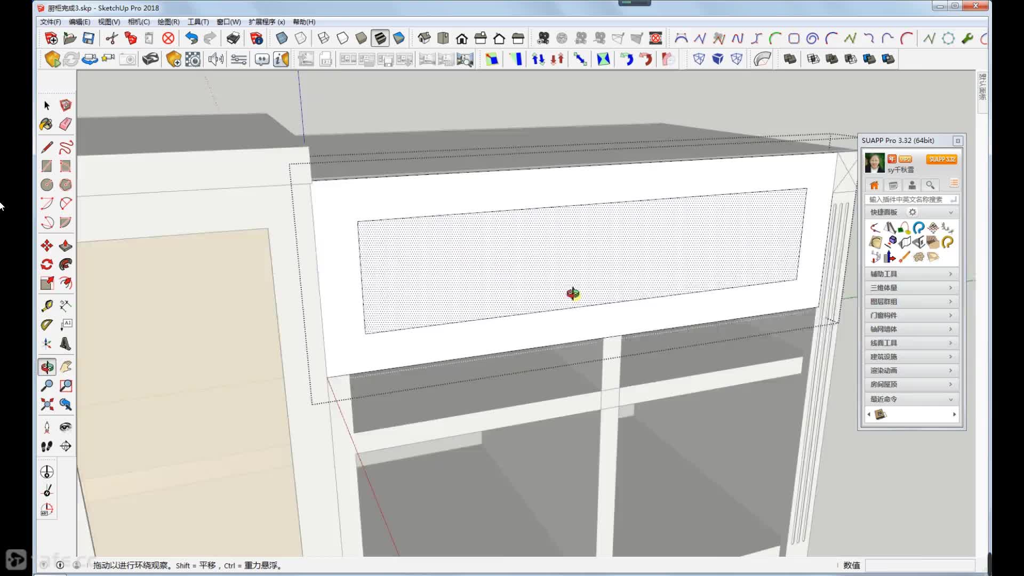Activate the Orbit tool
The width and height of the screenshot is (1024, 576).
tap(47, 367)
